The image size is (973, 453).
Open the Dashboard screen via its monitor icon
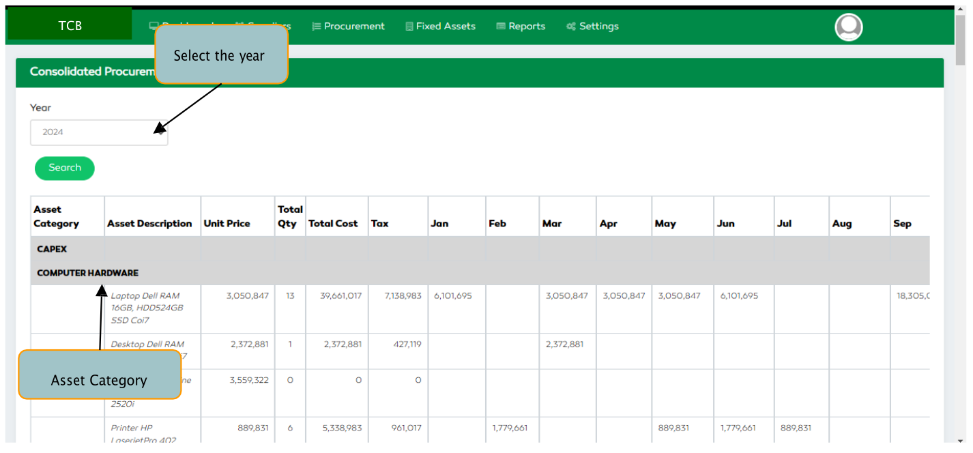[154, 26]
